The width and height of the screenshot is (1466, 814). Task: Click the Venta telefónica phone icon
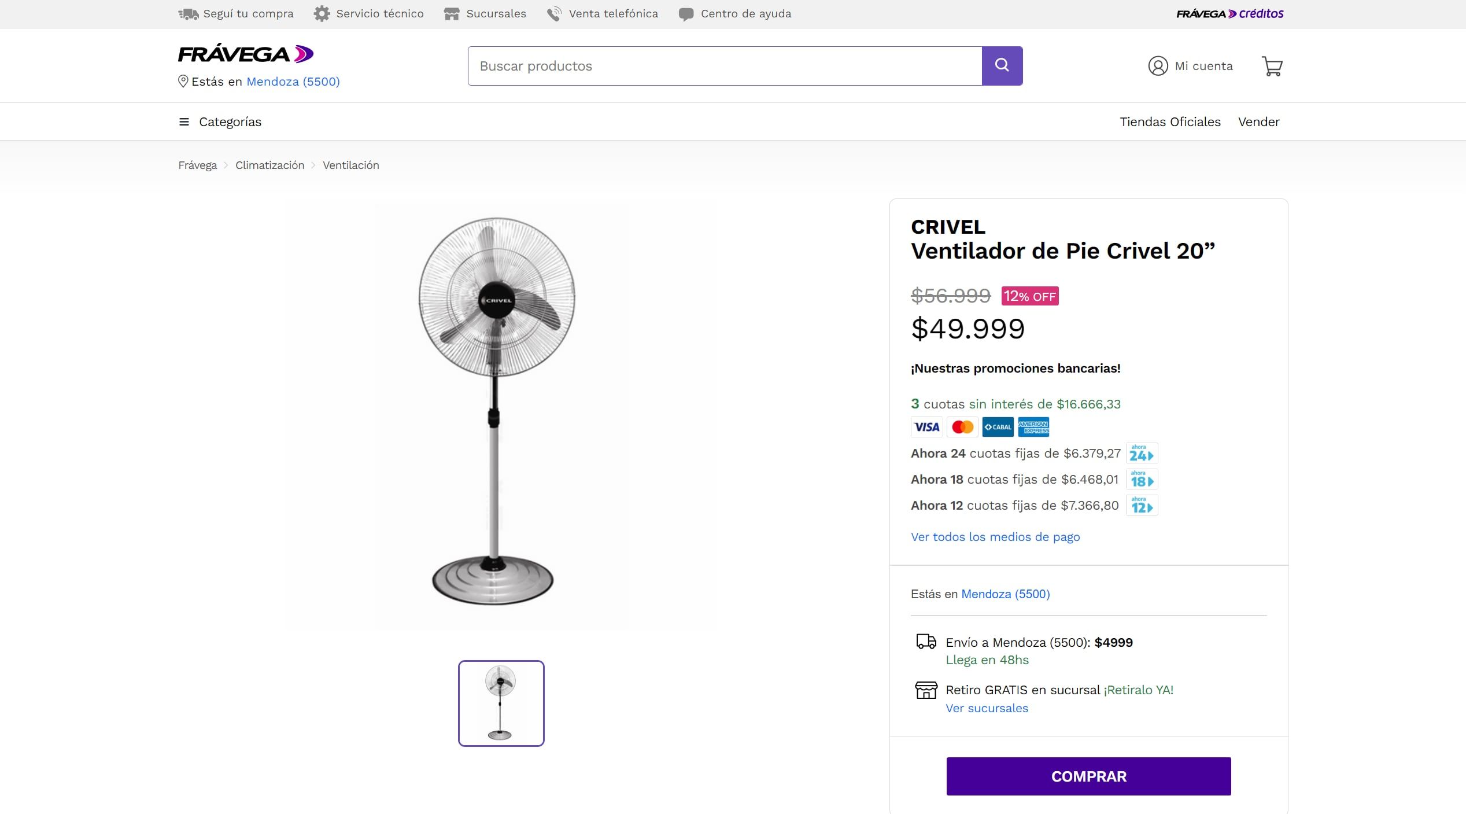(x=554, y=13)
